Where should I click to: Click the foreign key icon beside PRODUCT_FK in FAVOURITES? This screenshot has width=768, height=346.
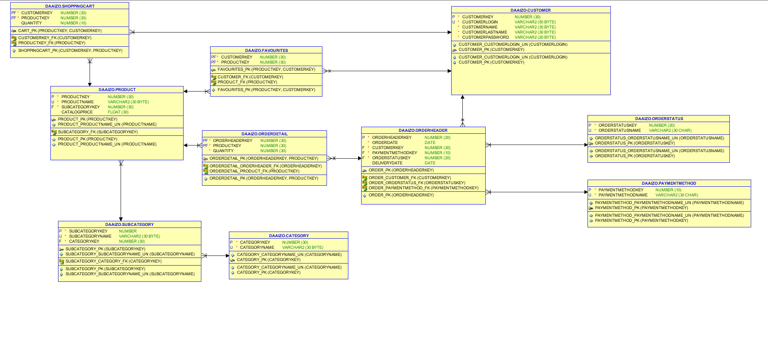point(214,82)
